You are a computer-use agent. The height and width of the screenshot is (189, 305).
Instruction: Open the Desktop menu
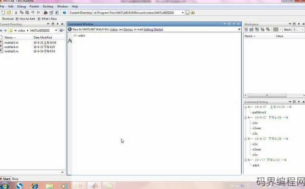click(x=48, y=7)
